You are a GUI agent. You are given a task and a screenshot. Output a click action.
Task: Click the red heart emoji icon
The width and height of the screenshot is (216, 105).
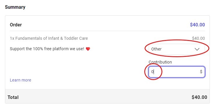click(88, 49)
